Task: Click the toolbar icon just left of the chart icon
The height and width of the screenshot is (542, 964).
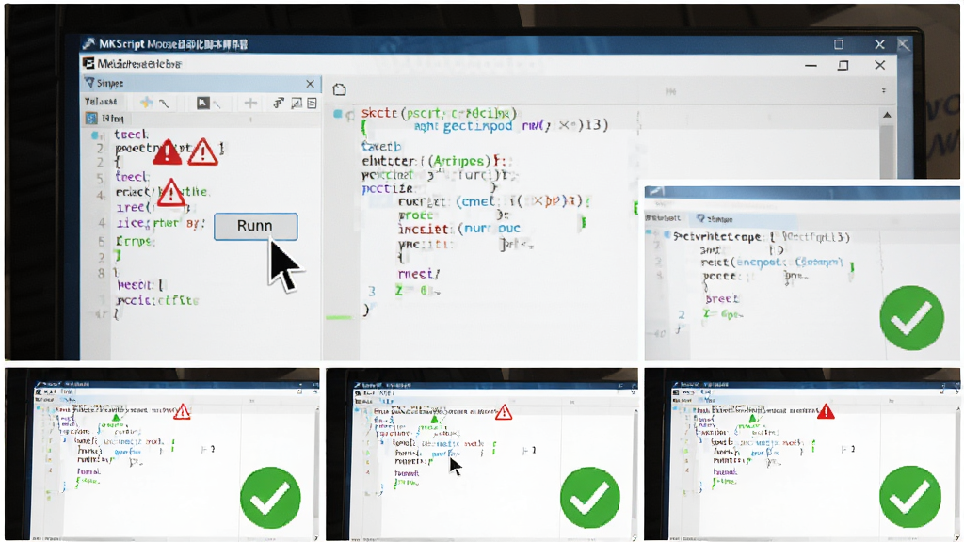Action: point(279,103)
